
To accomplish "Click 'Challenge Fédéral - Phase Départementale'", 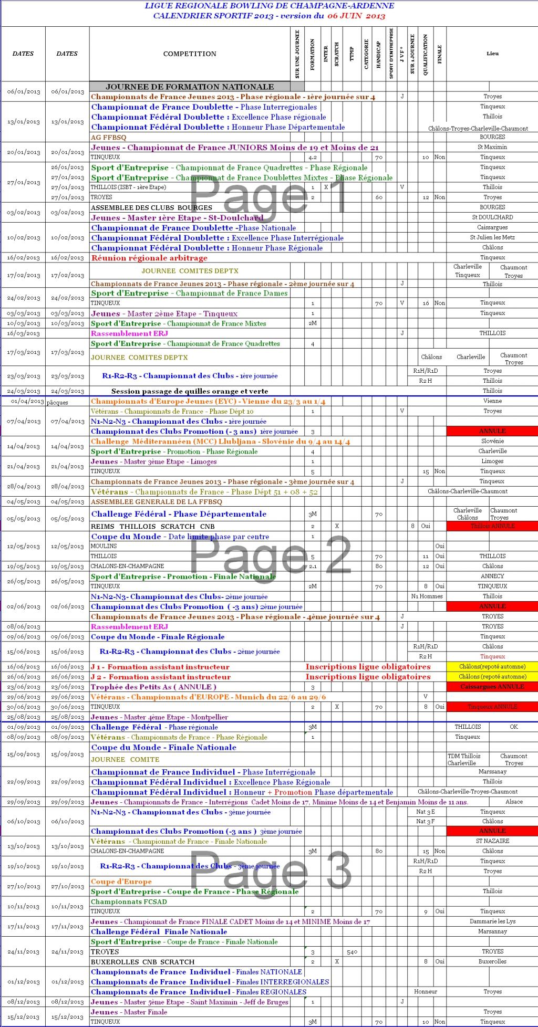I will click(179, 514).
